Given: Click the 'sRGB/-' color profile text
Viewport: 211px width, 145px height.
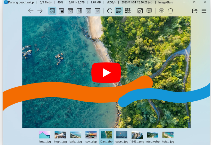Looking at the screenshot, I should 111,2.
